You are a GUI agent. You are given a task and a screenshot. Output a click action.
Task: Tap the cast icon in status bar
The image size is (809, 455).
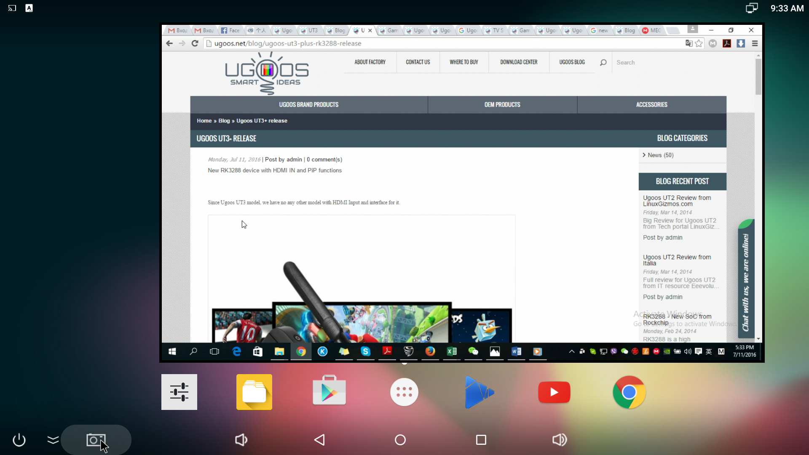coord(12,8)
